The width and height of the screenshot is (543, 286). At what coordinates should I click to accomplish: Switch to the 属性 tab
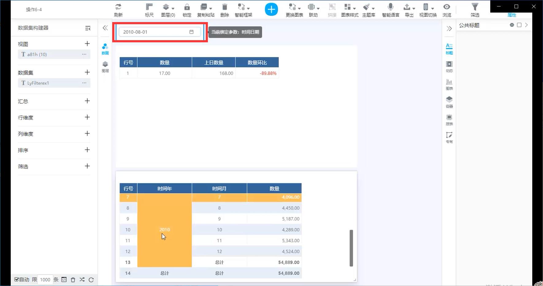(512, 15)
